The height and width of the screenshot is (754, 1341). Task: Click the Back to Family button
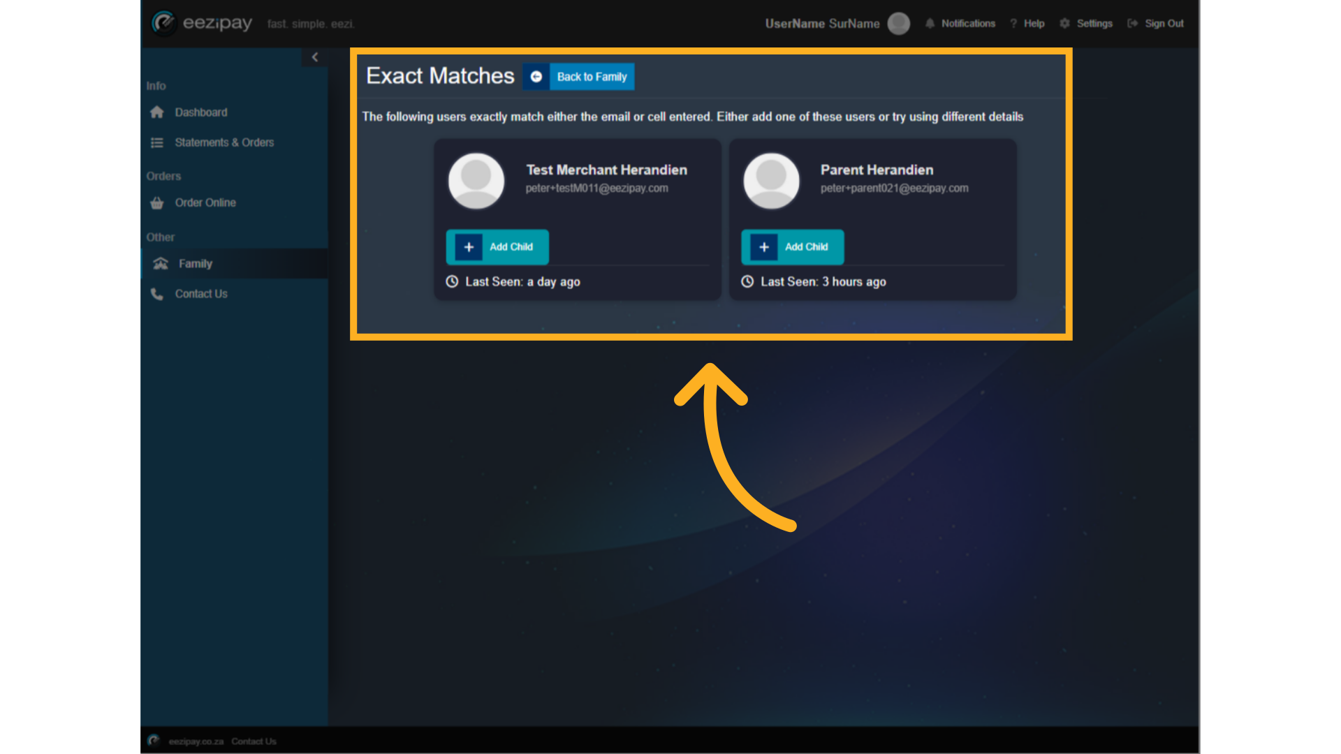pos(579,77)
